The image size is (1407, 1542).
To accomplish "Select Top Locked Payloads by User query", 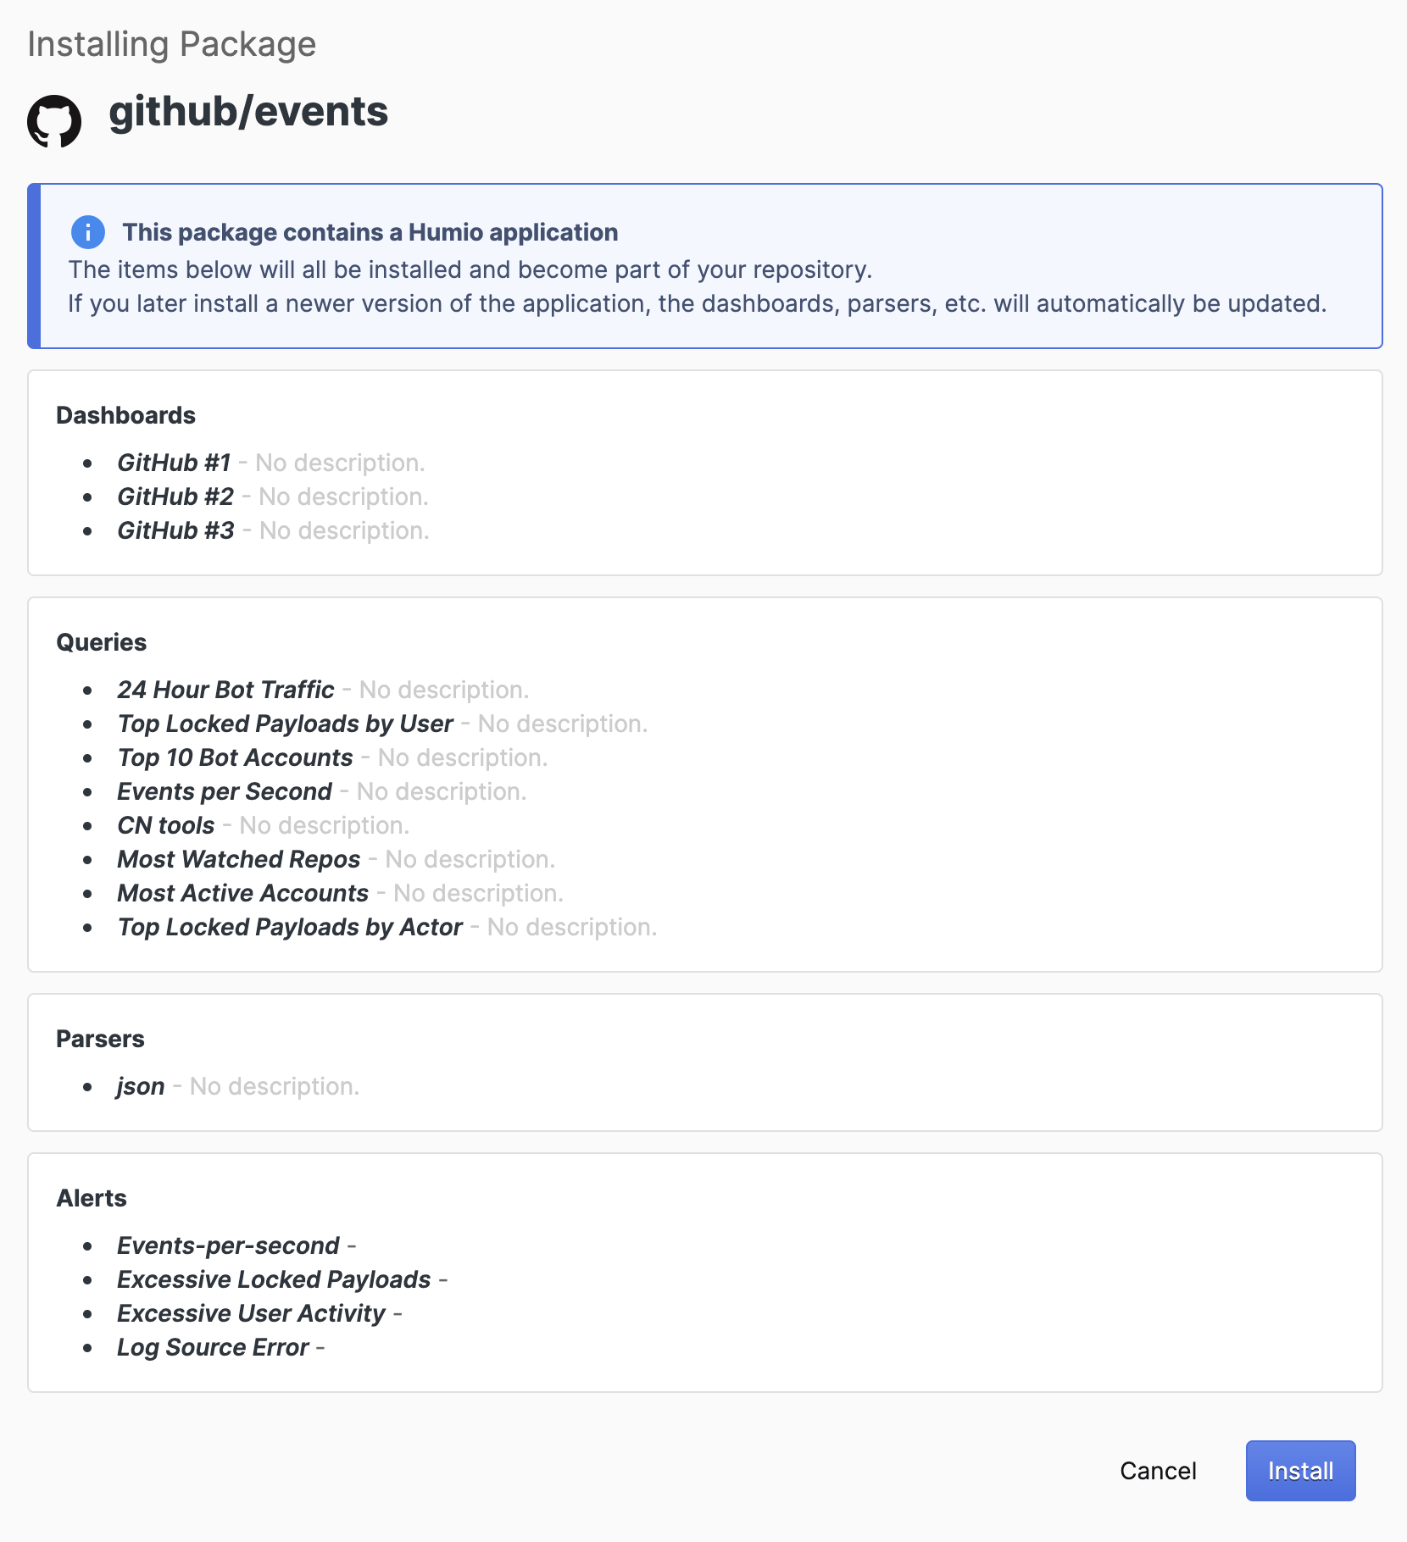I will [285, 724].
